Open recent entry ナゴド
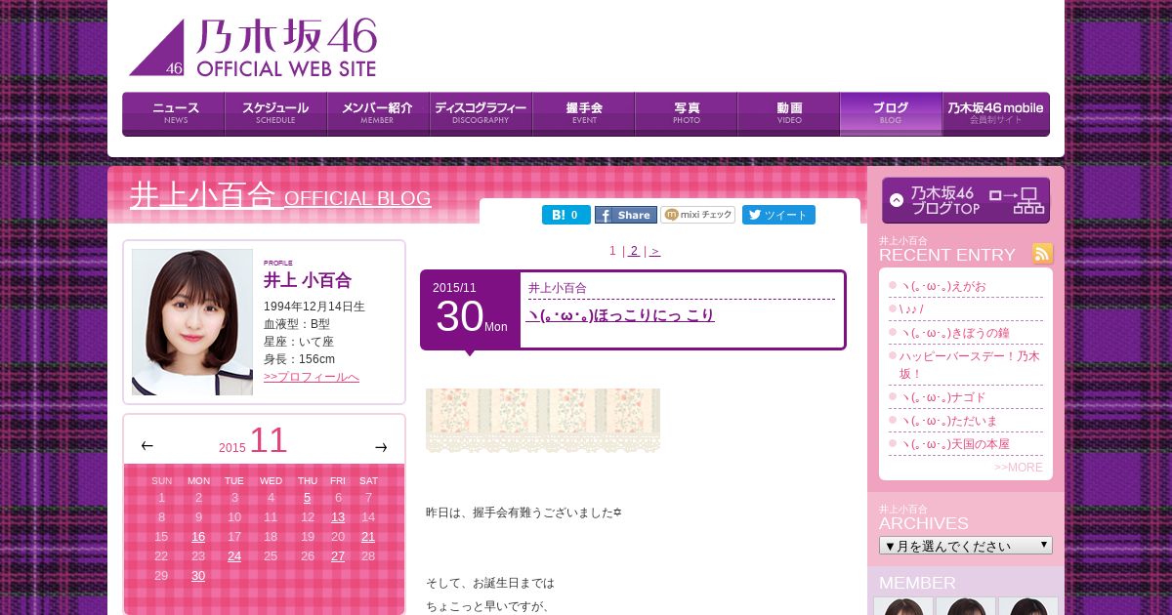1172x615 pixels. pos(943,398)
